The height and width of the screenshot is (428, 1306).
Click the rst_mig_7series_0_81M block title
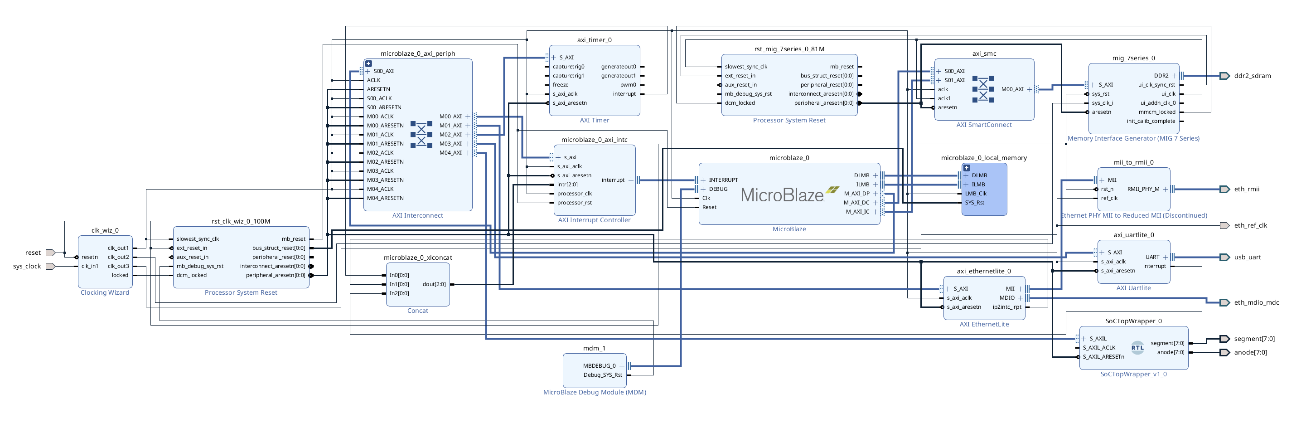click(789, 49)
